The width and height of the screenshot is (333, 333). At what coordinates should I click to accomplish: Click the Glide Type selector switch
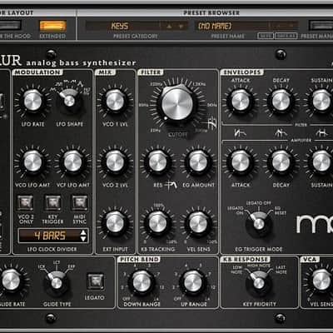(x=57, y=282)
